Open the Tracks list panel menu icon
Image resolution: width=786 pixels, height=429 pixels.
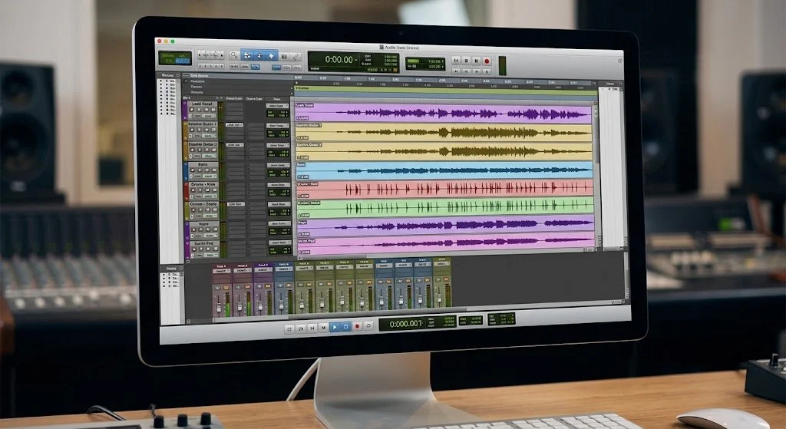click(178, 75)
